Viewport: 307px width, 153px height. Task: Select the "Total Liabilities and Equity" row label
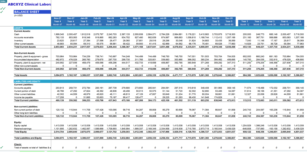point(28,138)
